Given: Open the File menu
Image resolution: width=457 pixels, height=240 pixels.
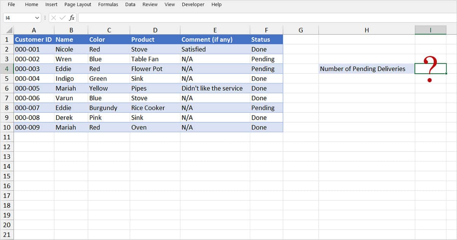Looking at the screenshot, I should click(11, 4).
